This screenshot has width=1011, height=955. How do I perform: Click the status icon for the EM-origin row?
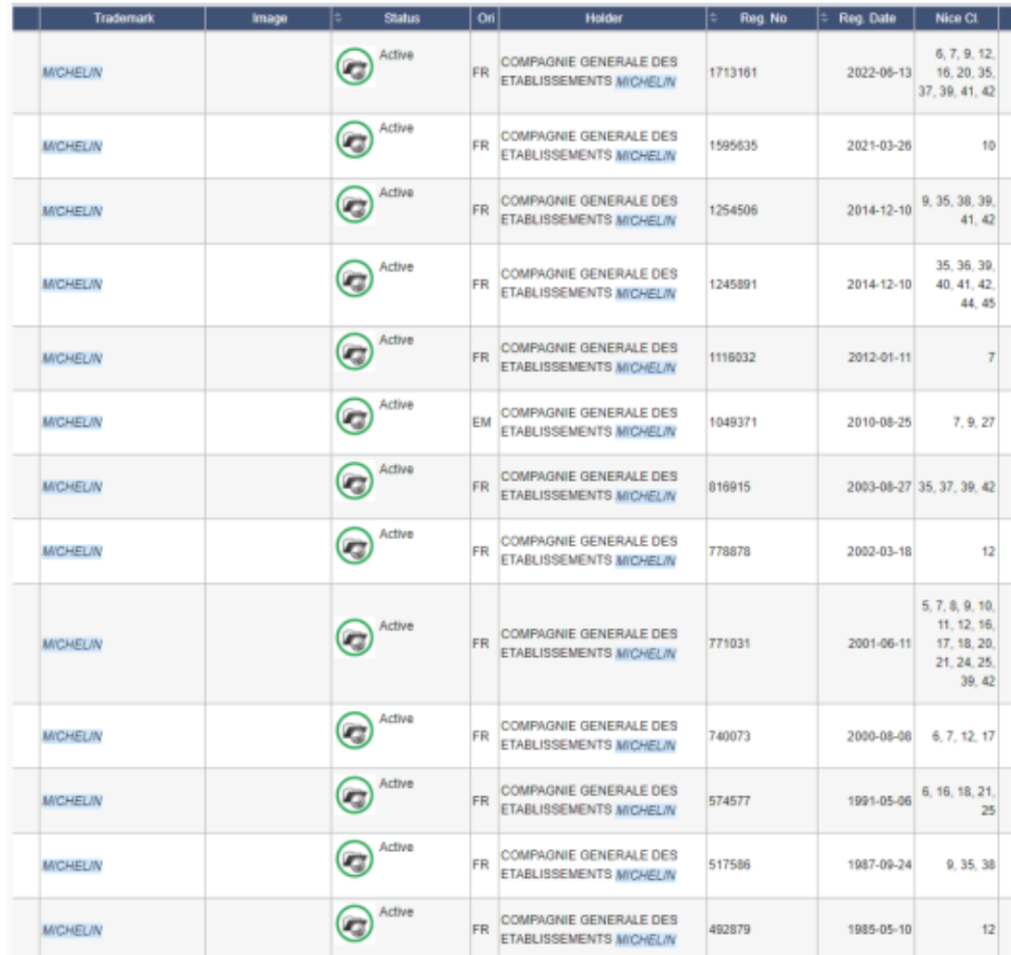[355, 417]
